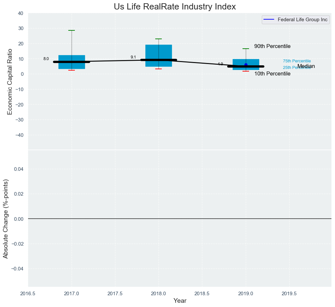Click the Absolute Change (%-points) axis label
335x307 pixels.
tap(6, 219)
